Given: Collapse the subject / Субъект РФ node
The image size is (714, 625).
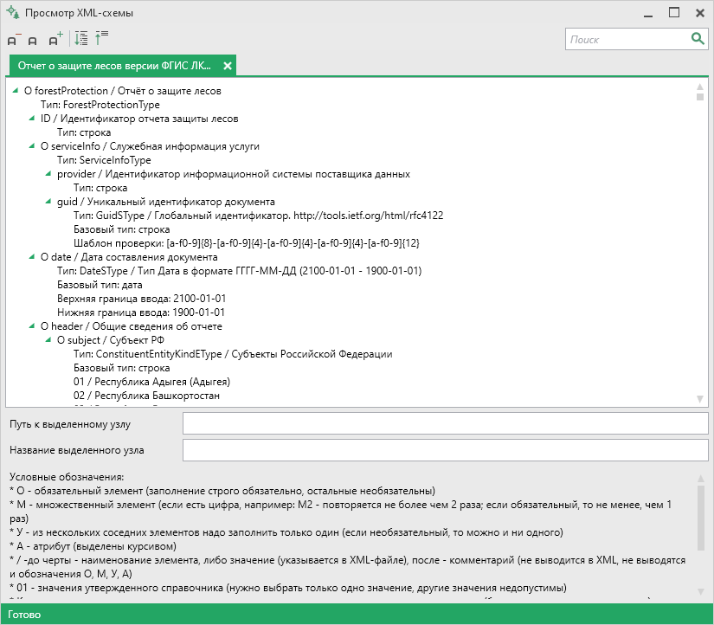Looking at the screenshot, I should (x=48, y=340).
